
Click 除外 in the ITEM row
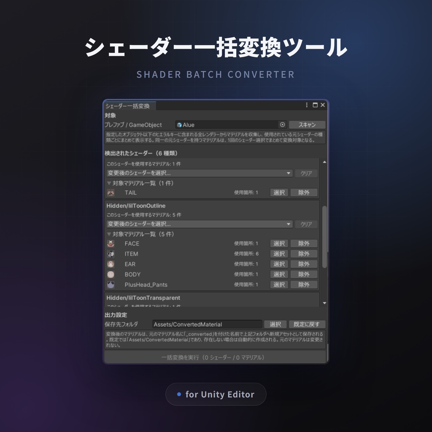[304, 254]
